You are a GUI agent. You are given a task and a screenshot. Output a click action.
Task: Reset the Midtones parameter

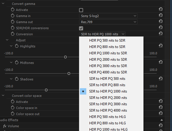pos(161,62)
